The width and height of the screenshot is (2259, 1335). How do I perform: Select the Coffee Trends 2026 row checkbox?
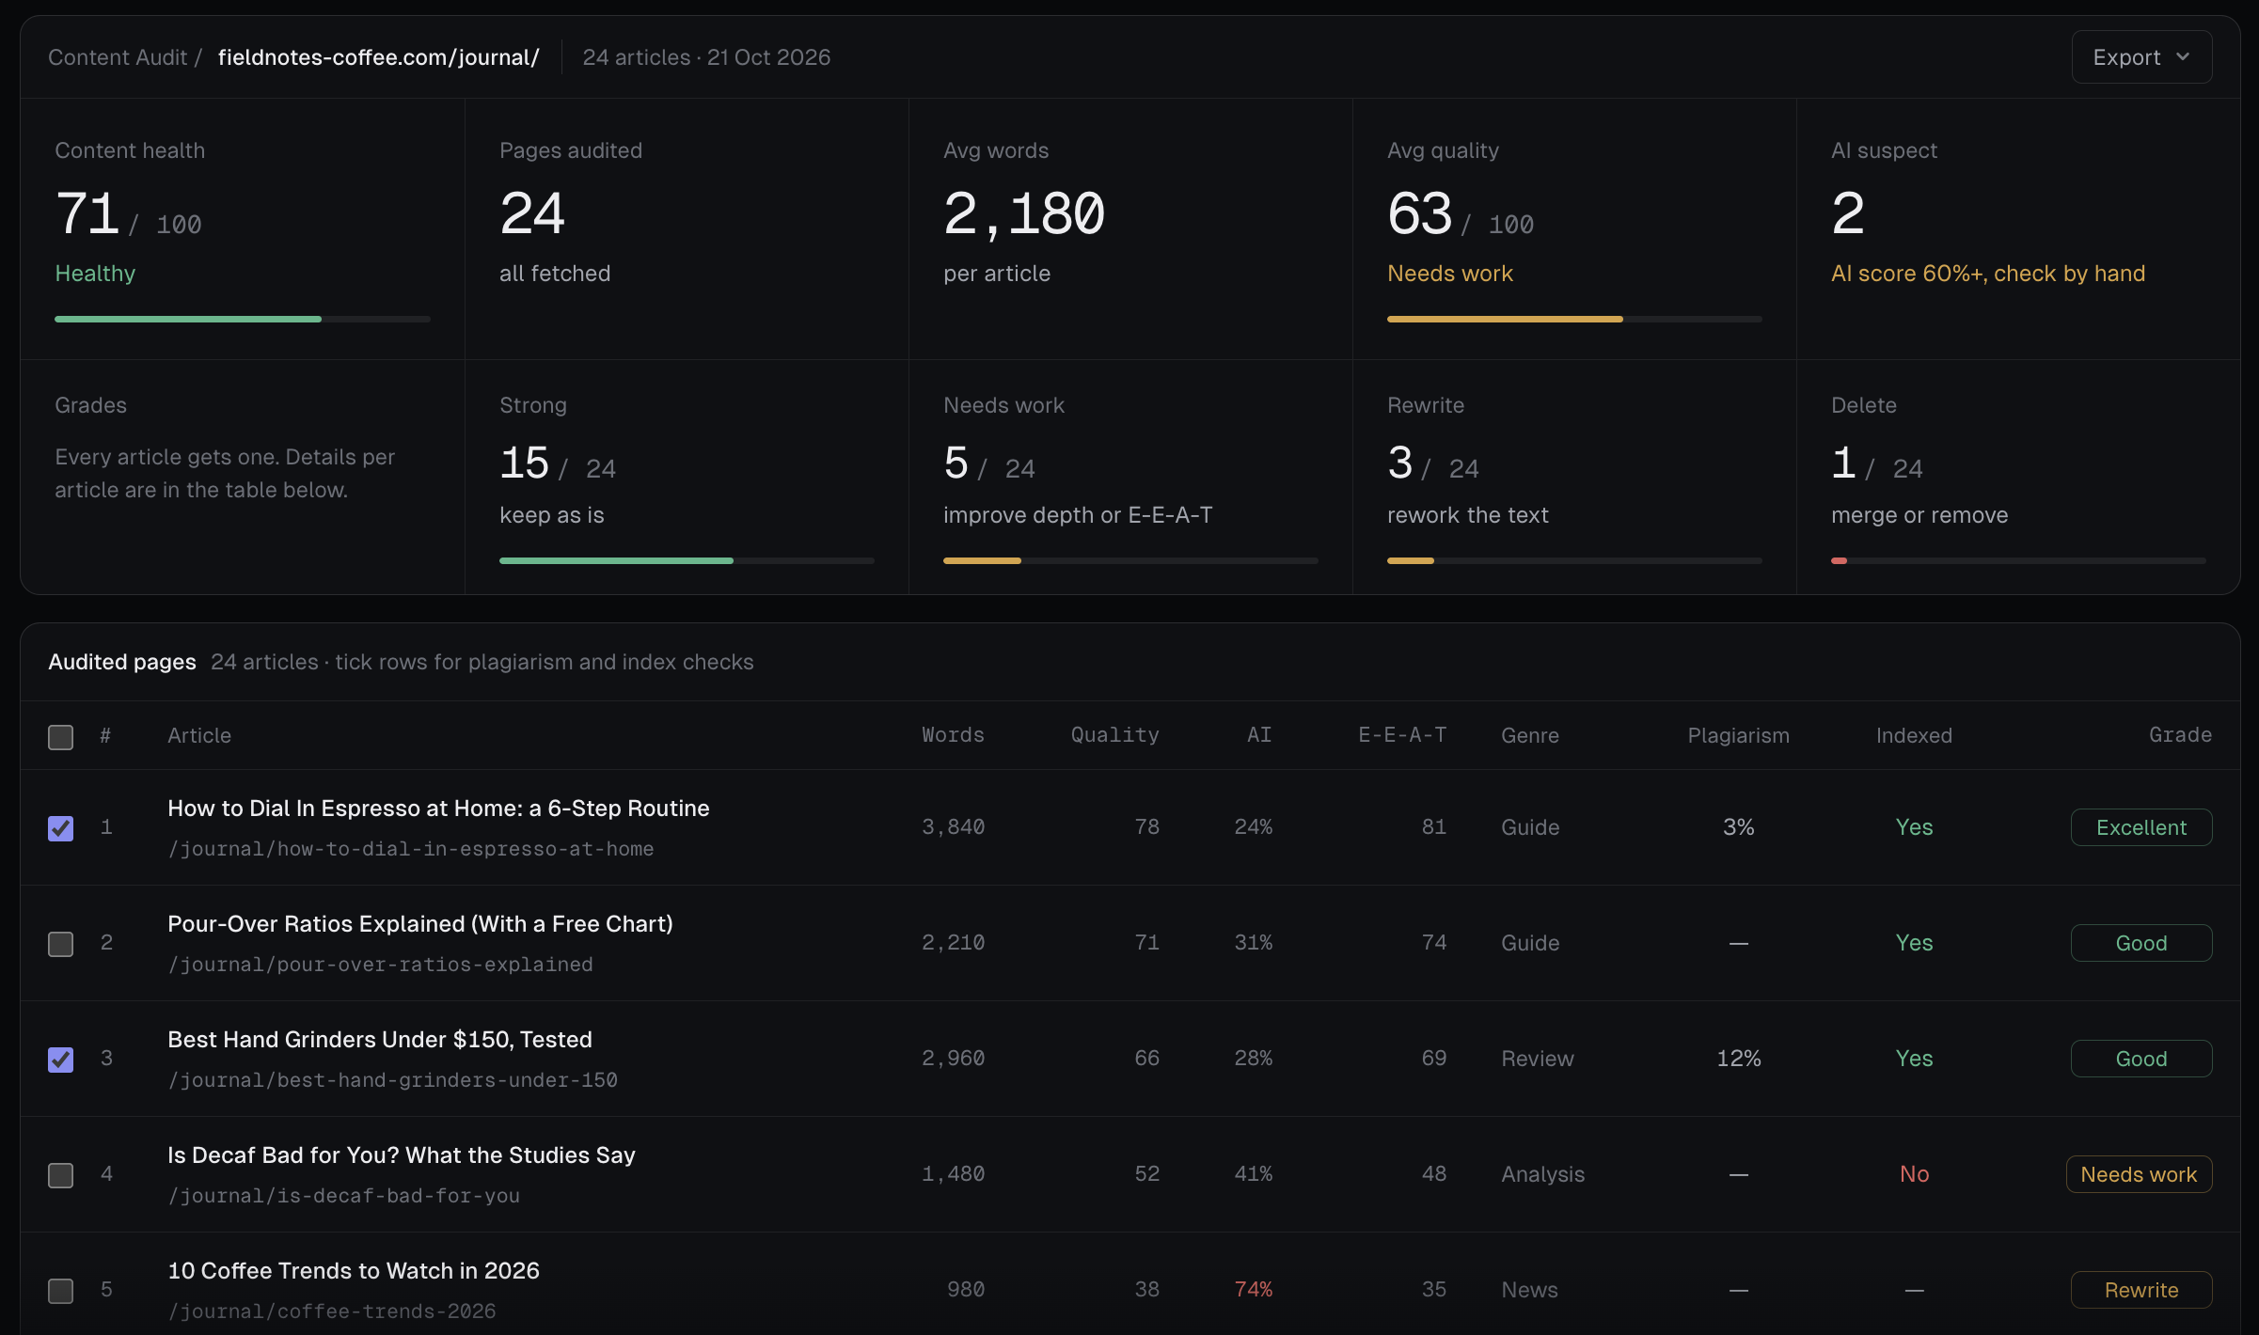click(61, 1291)
